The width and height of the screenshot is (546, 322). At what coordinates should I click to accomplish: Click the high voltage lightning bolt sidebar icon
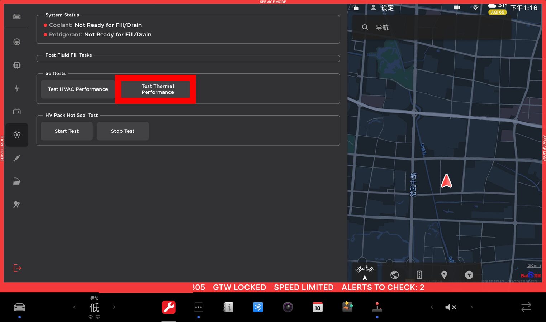click(x=17, y=88)
